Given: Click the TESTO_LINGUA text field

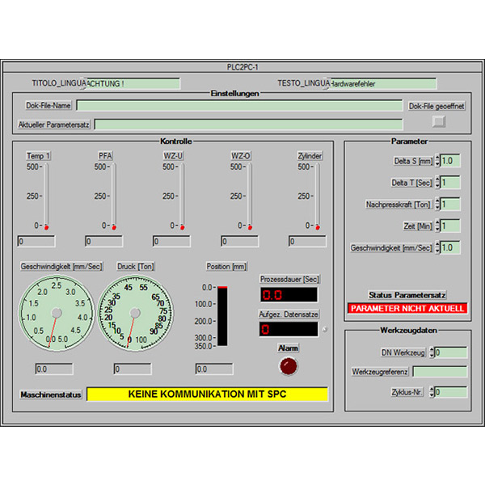Looking at the screenshot, I should pos(383,83).
